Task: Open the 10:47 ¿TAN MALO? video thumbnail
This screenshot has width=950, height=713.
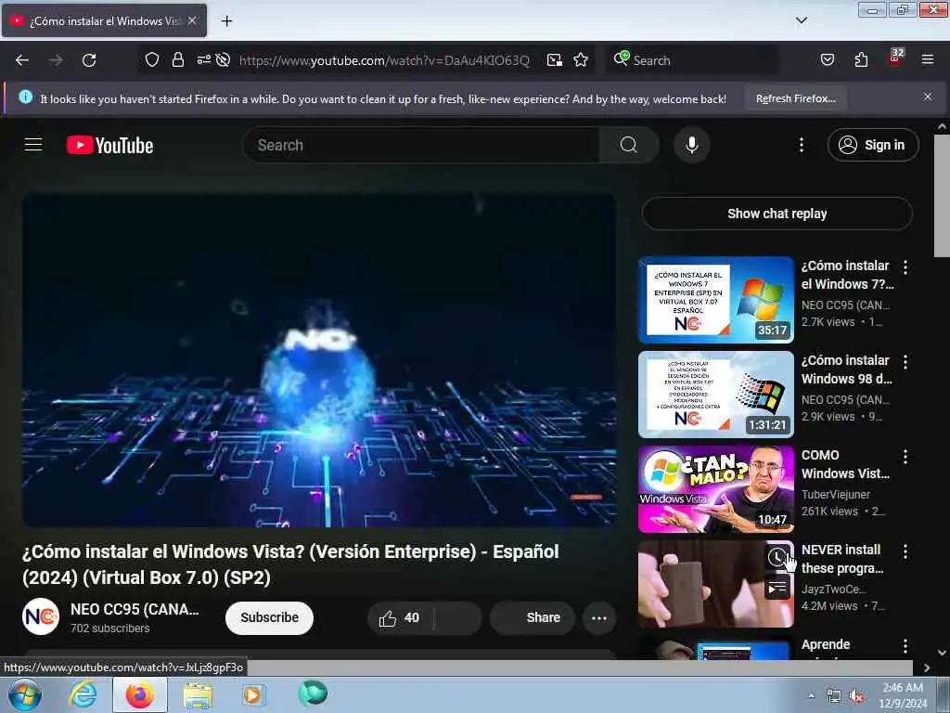Action: (715, 489)
